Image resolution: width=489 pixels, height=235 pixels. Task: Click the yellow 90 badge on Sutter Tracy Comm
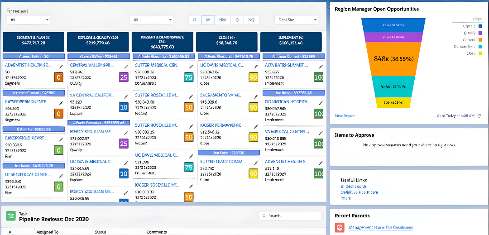253,173
